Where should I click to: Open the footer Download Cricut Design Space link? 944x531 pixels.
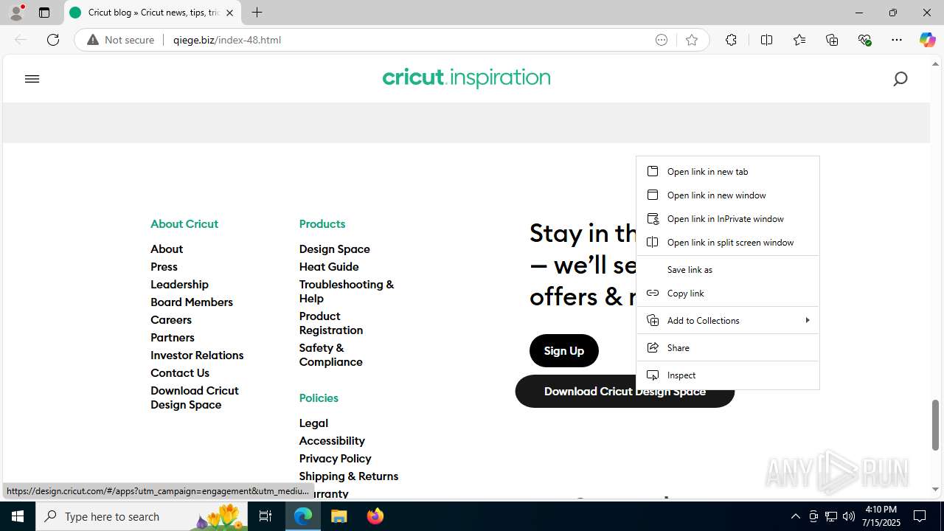point(195,398)
